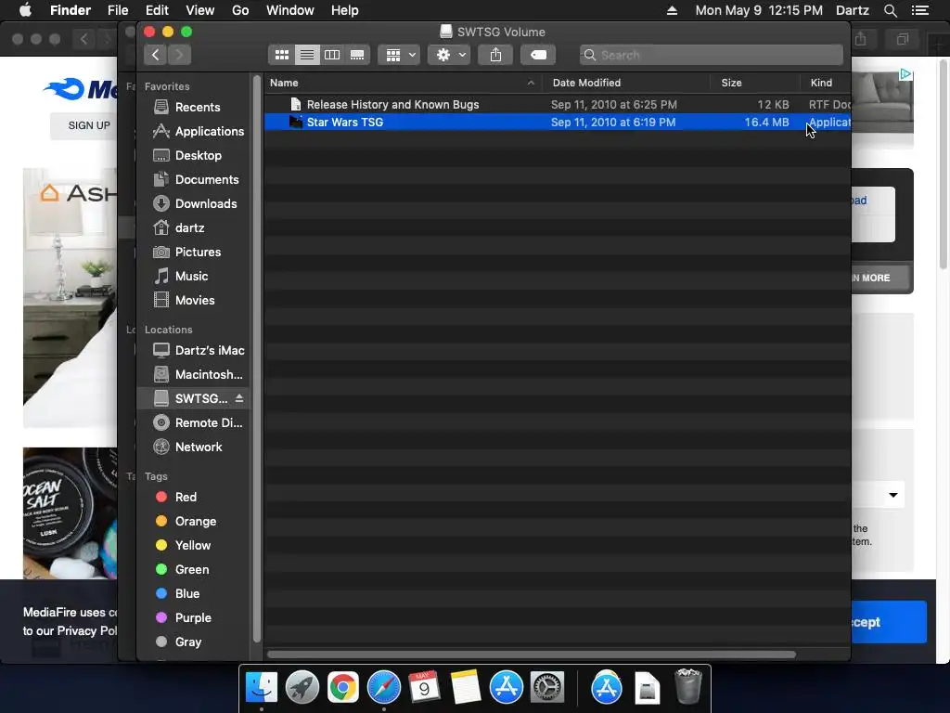Select Release History and Known Bugs file

[558, 105]
